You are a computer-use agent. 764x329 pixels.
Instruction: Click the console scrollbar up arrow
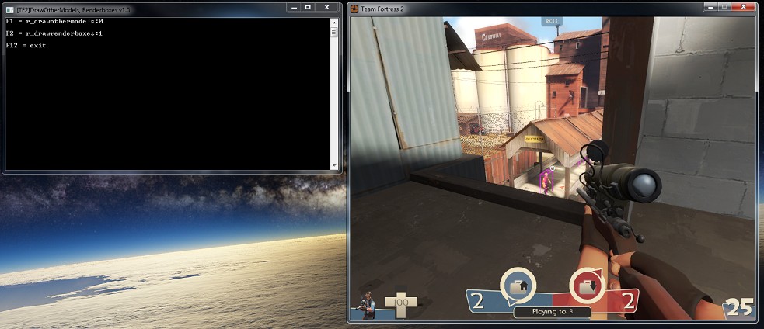point(333,23)
